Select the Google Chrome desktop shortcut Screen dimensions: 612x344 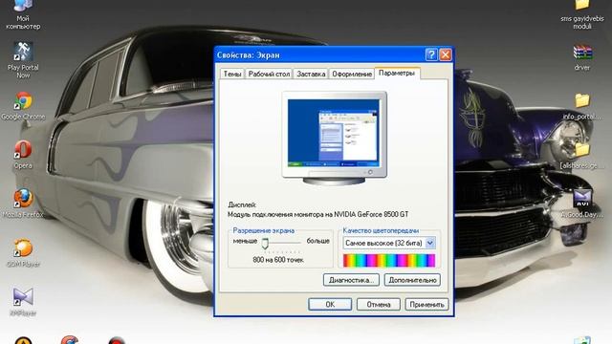pyautogui.click(x=23, y=106)
